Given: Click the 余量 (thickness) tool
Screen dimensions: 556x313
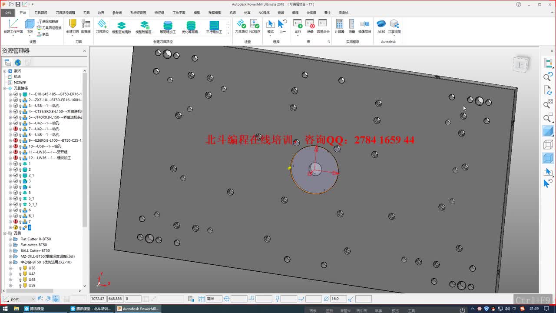Looking at the screenshot, I should 43,34.
